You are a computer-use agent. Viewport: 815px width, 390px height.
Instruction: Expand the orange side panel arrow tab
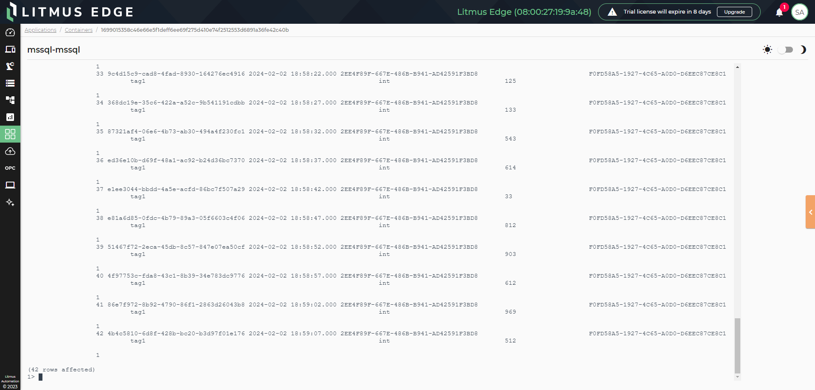(810, 212)
